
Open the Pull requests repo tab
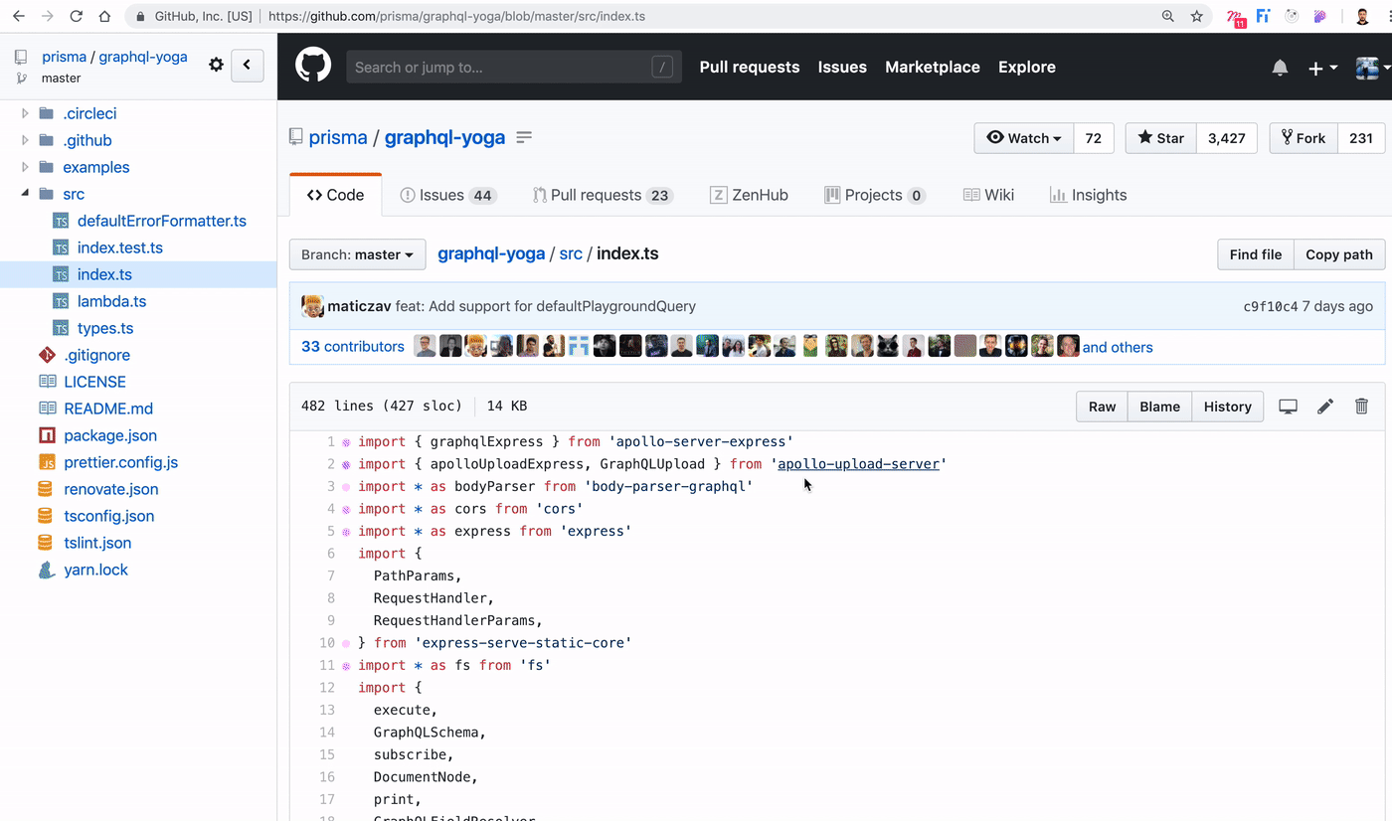point(602,195)
